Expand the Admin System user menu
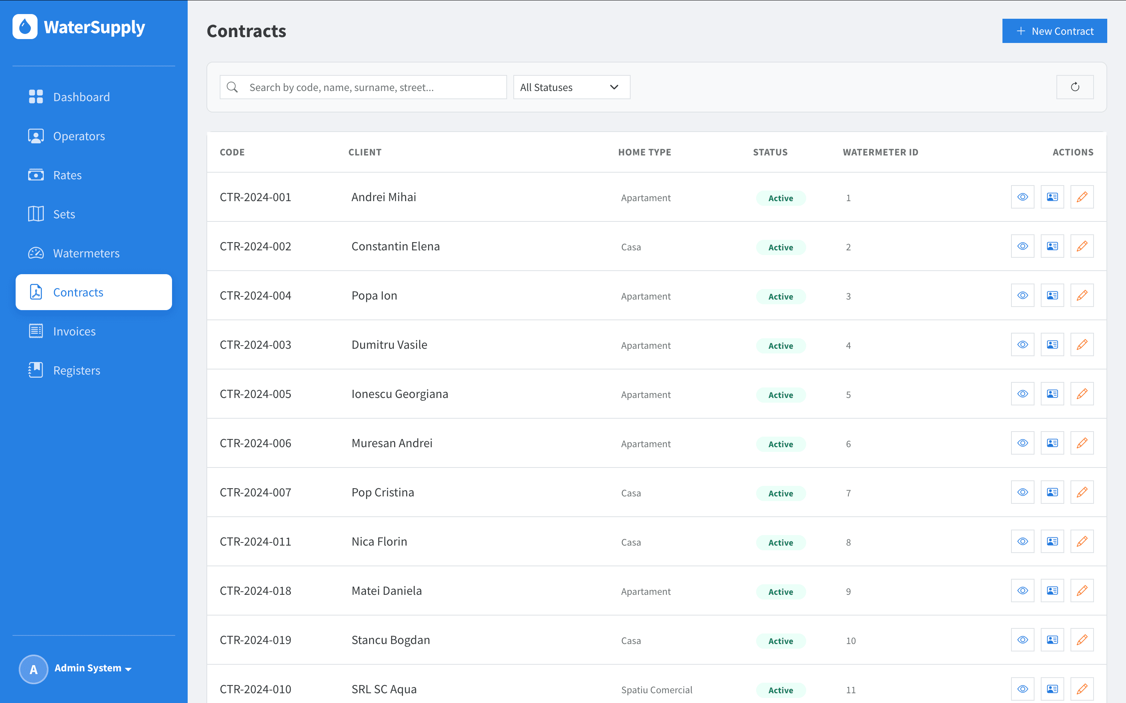 coord(93,668)
